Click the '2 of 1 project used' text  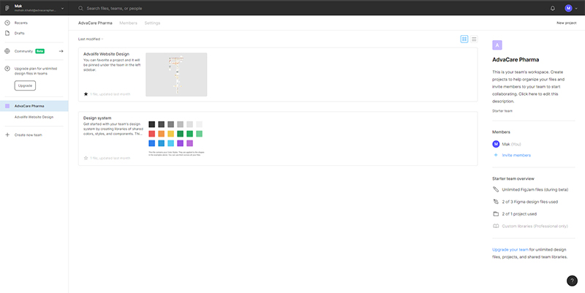point(519,214)
